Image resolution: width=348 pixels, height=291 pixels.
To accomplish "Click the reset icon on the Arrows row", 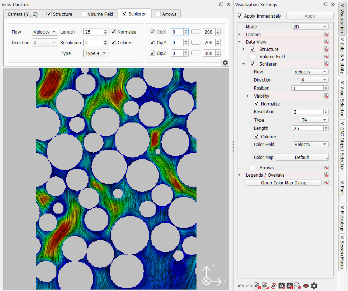I will (x=326, y=167).
